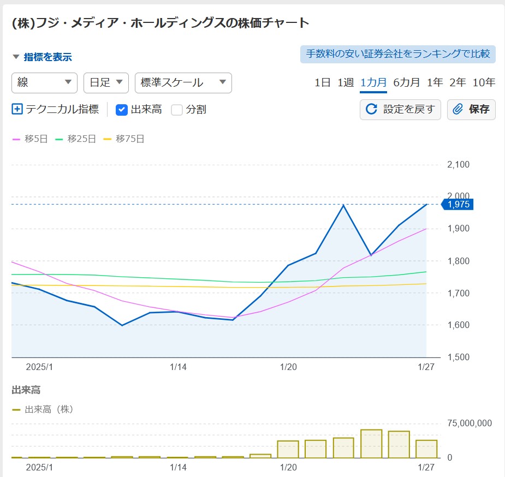Screen dimensions: 505x477
Task: Open the 日足 interval dropdown
Action: coord(106,83)
